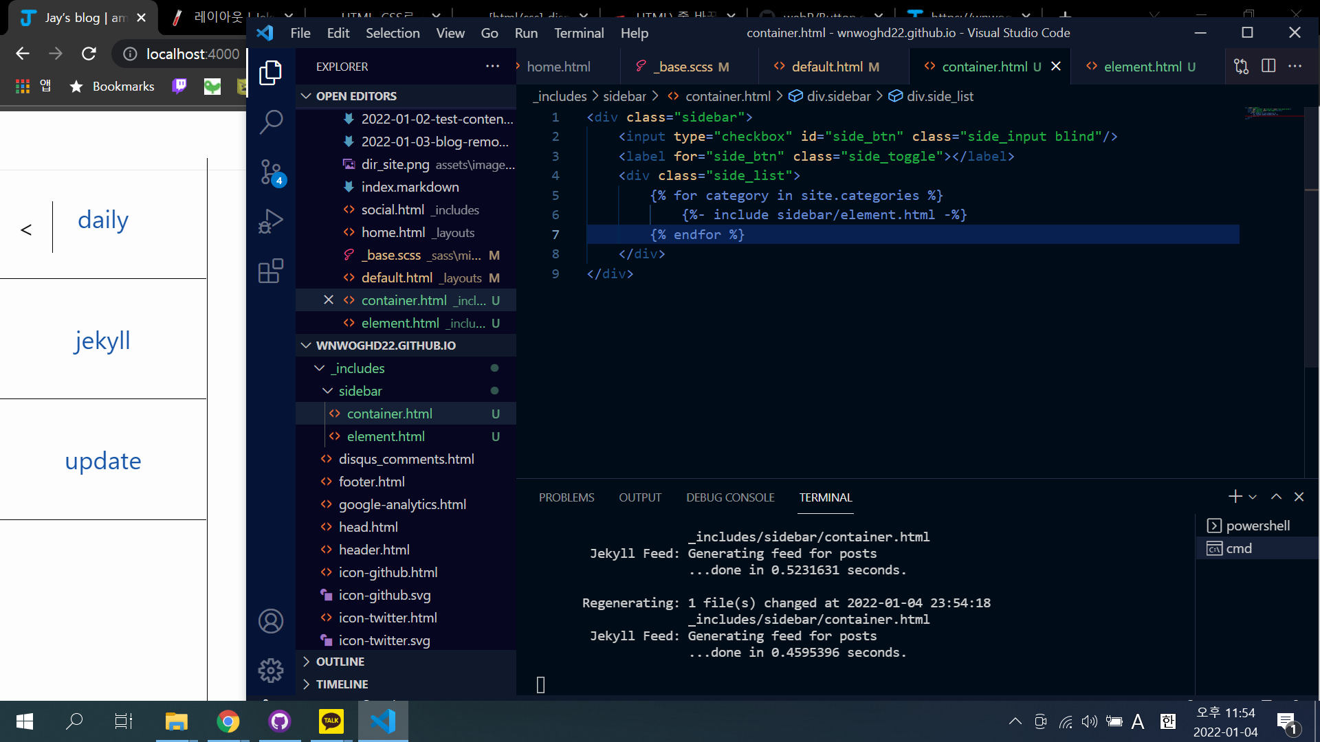This screenshot has width=1320, height=742.
Task: Open changes compare icon in editor toolbar
Action: tap(1241, 67)
